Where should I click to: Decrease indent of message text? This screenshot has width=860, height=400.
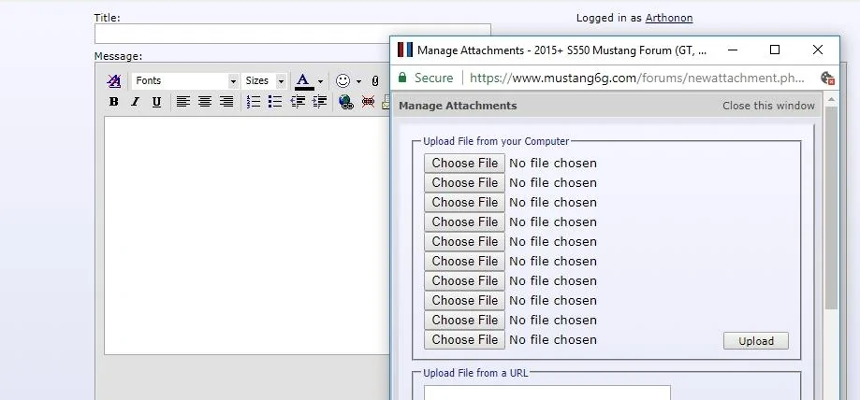[298, 101]
